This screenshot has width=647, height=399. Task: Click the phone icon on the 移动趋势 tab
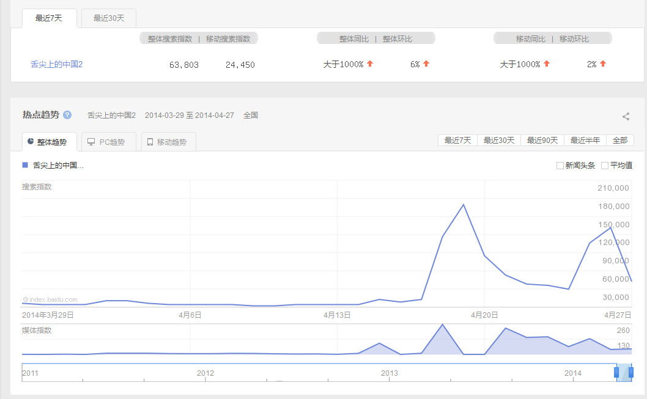[150, 142]
